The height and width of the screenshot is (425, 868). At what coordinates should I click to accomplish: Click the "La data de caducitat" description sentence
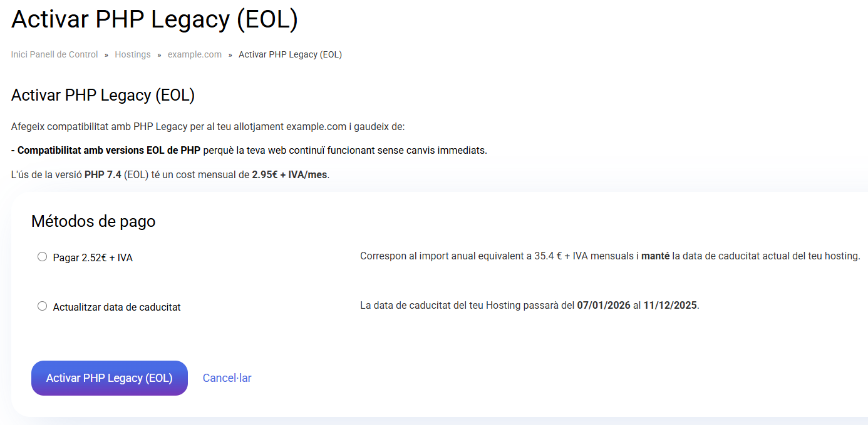pyautogui.click(x=529, y=306)
